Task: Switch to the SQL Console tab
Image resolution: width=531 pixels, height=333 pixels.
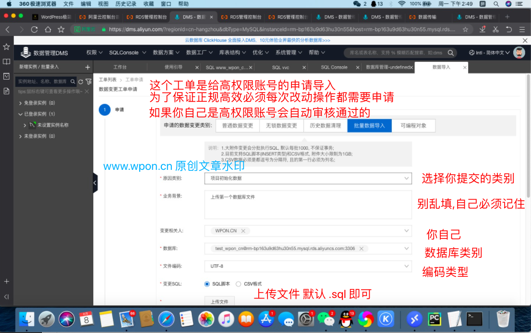Action: [334, 67]
